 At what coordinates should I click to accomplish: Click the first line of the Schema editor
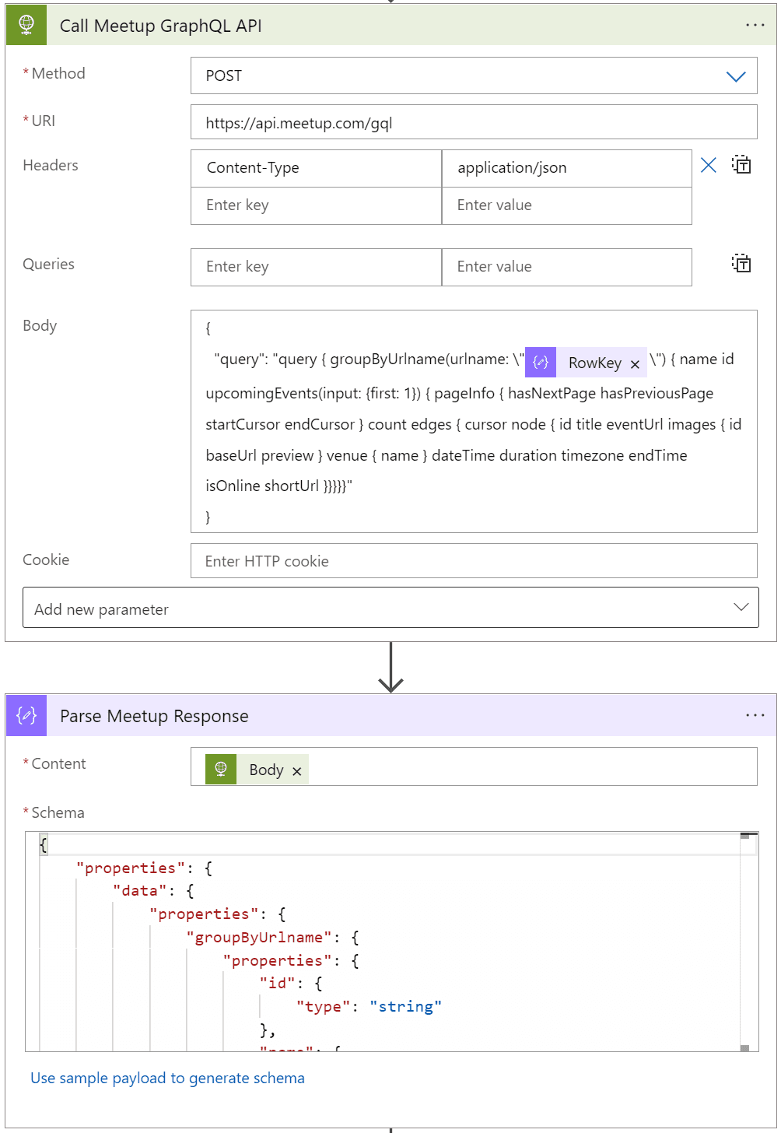pyautogui.click(x=389, y=844)
